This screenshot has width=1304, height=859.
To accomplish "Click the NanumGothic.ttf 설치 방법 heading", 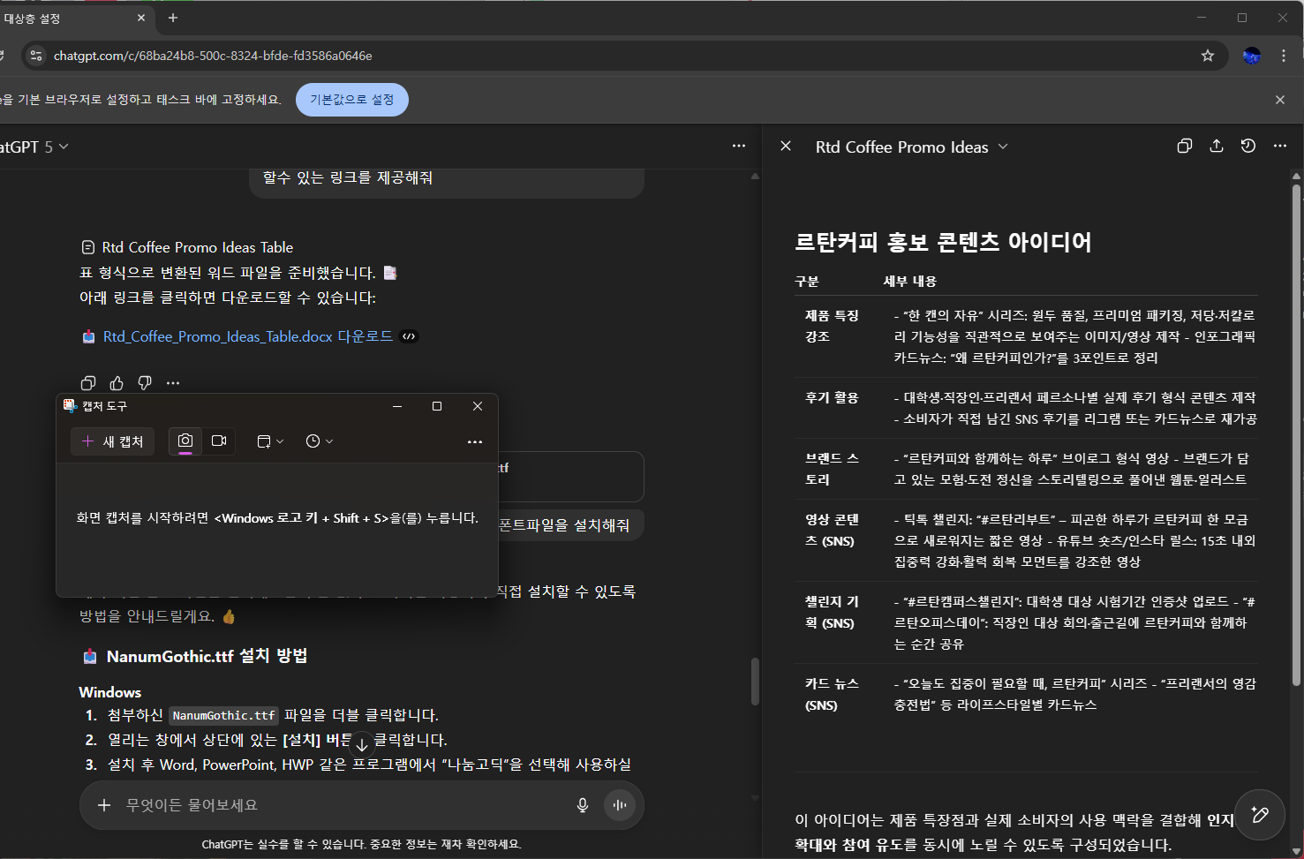I will [x=207, y=656].
